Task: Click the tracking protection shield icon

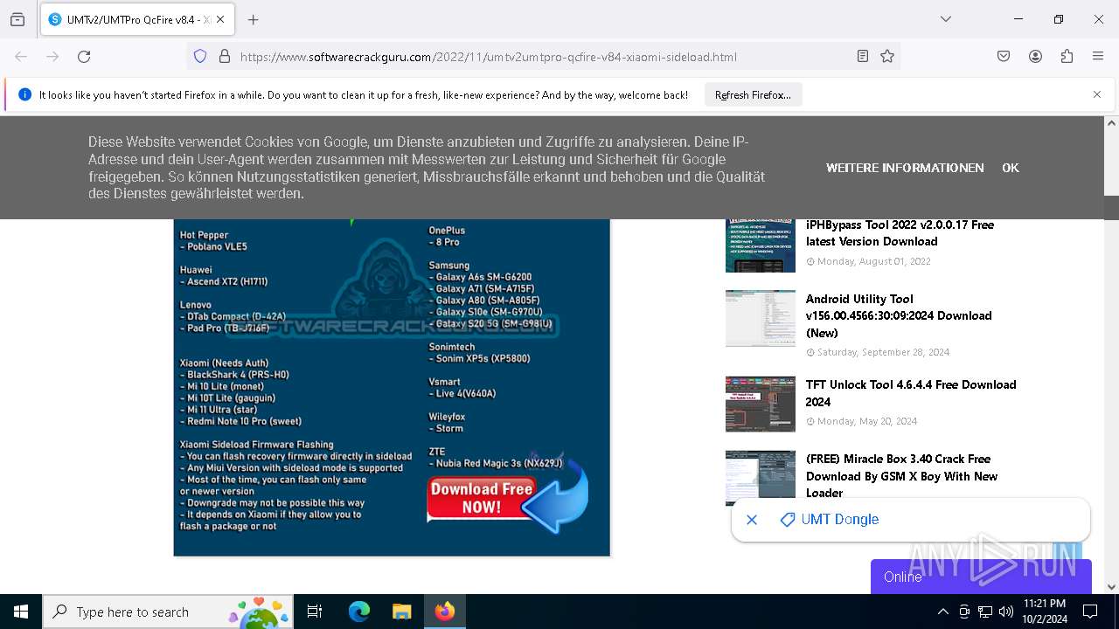Action: [200, 57]
